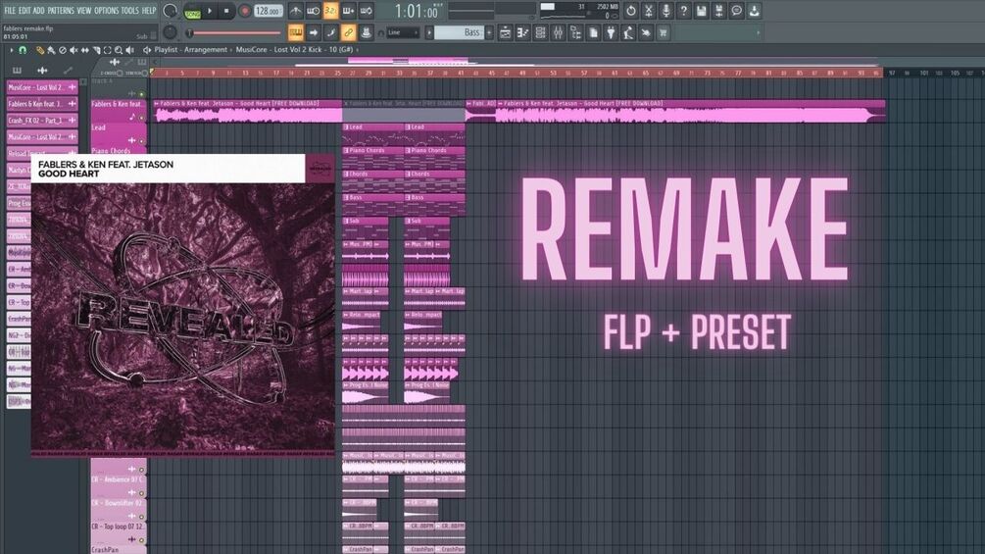Open the HELP menu

(149, 11)
